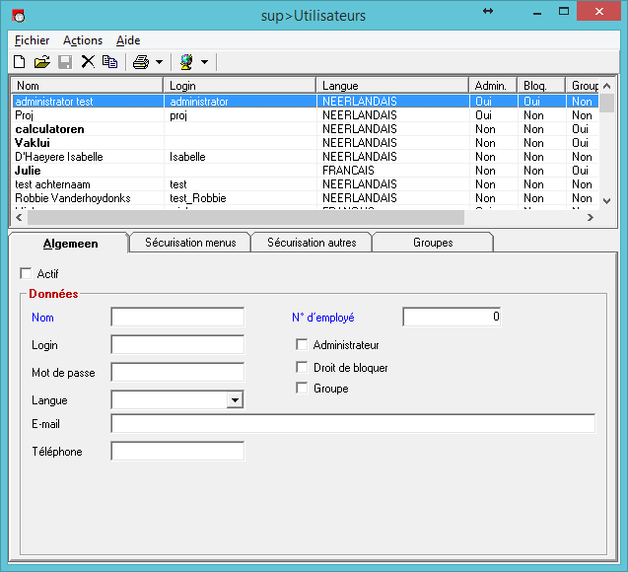Select the administrator test row
628x572 pixels.
(306, 102)
